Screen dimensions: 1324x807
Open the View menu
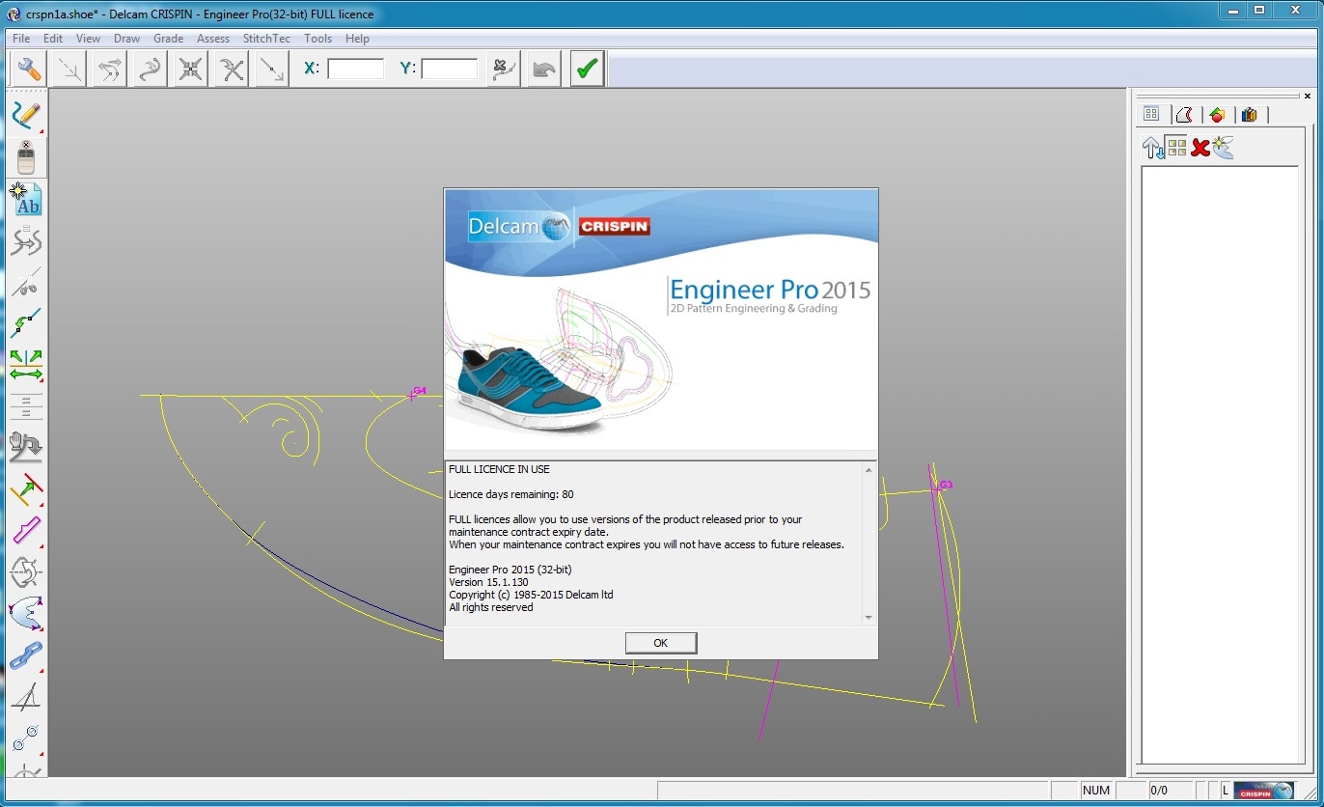tap(88, 39)
